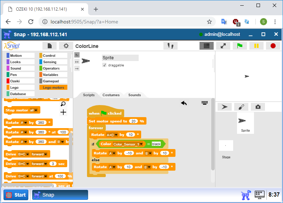
Task: Toggle the draggable checkbox
Action: click(x=104, y=65)
